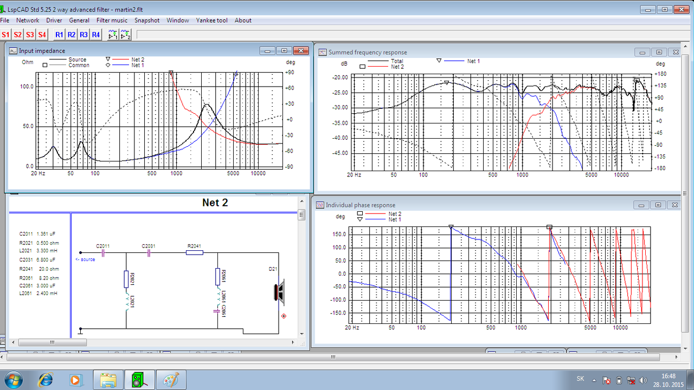Click the Individual phase response window icon
The height and width of the screenshot is (390, 694).
tap(320, 205)
